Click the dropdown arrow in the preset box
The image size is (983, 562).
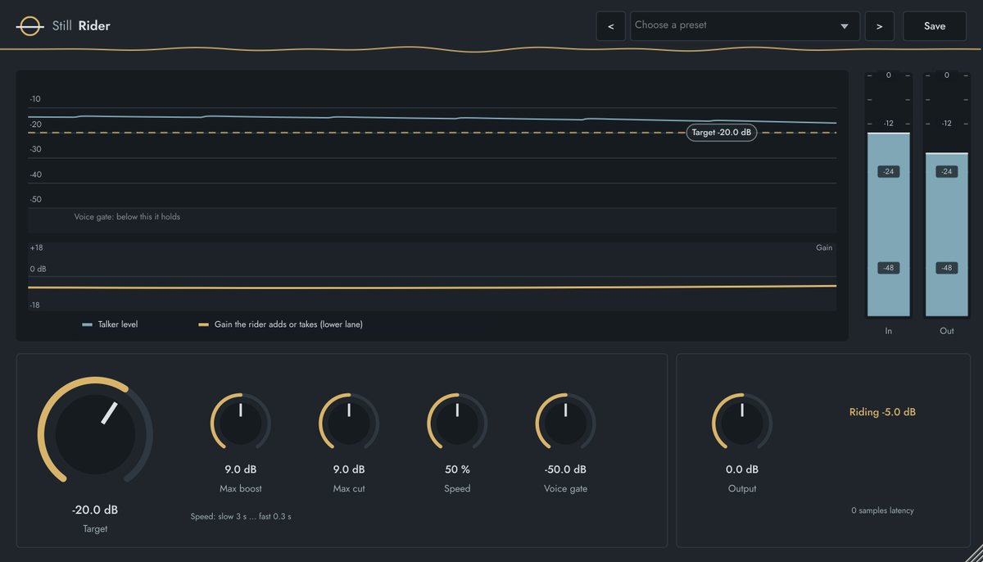[845, 26]
